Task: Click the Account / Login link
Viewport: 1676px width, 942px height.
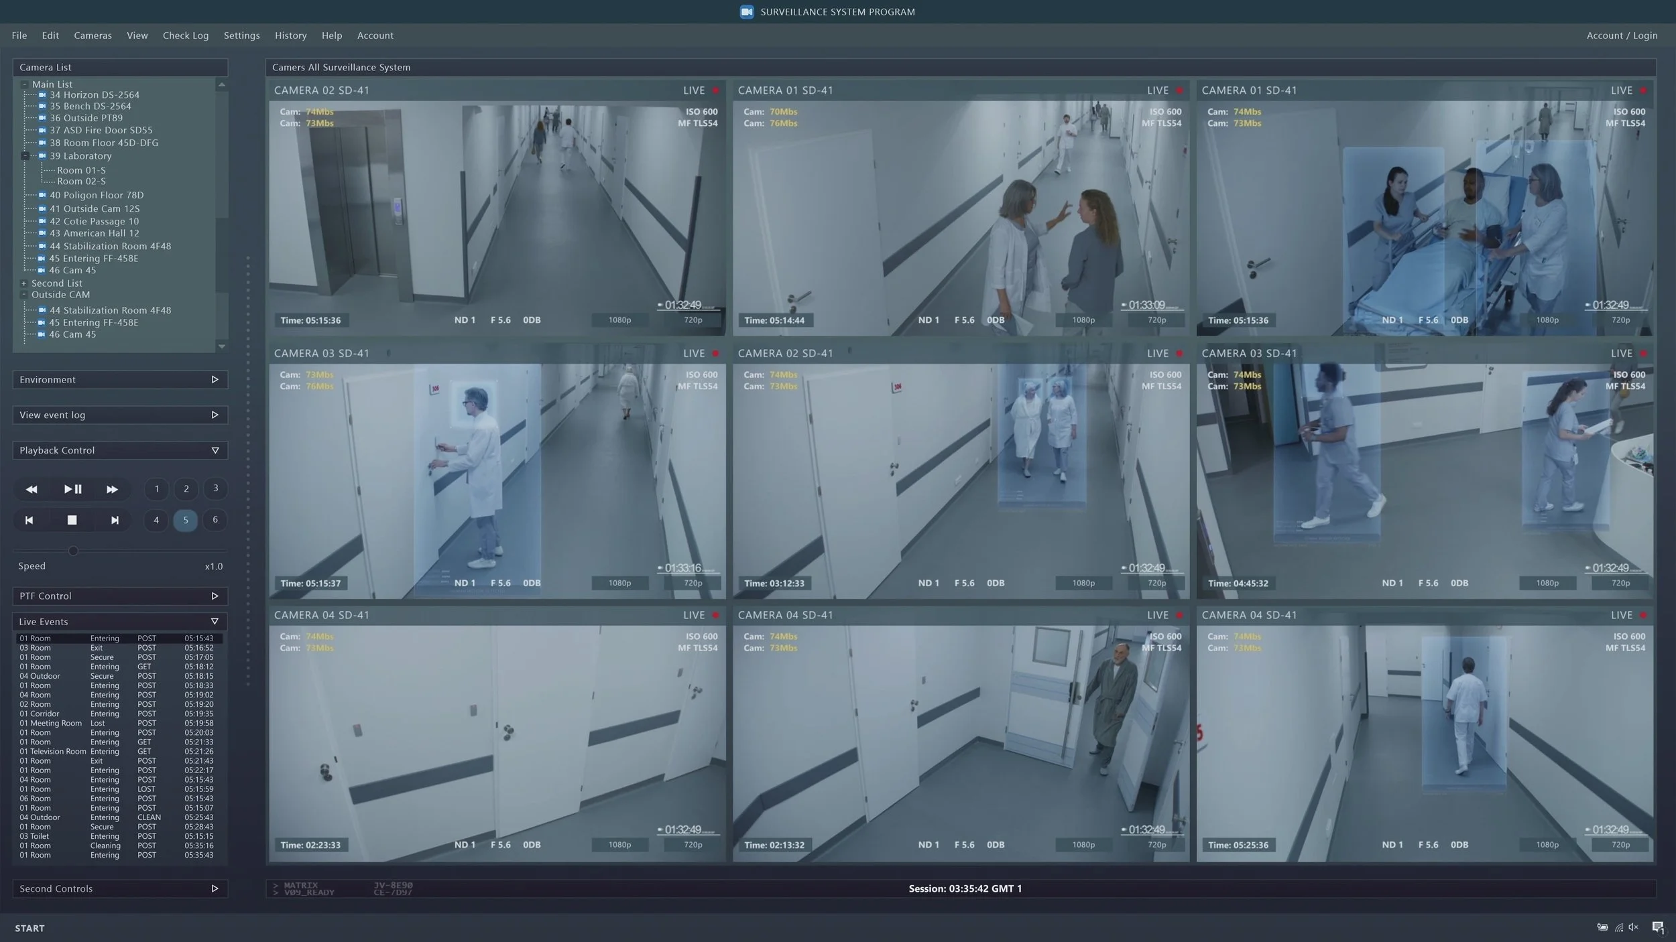Action: (1621, 36)
